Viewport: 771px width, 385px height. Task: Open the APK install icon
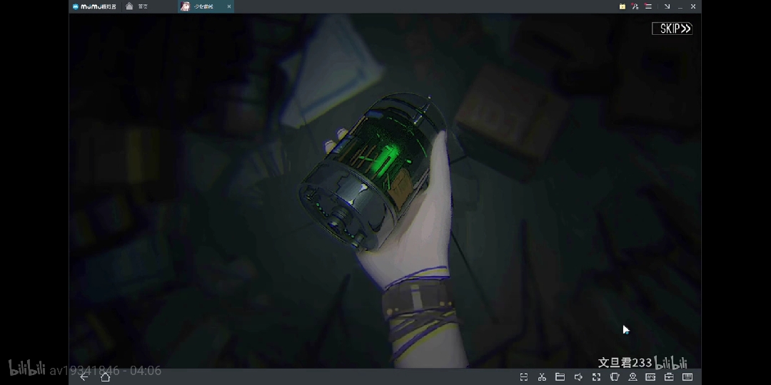click(x=650, y=376)
